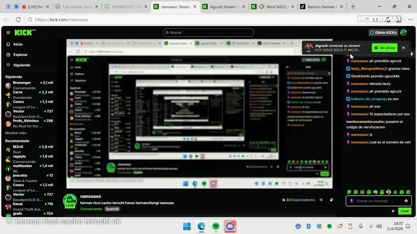Open Brunenger channel in Siguiendo list
The width and height of the screenshot is (417, 234).
pos(29,85)
